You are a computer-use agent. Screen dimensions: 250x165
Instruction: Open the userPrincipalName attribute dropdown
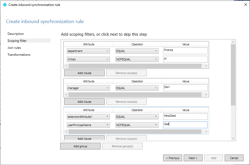88,125
